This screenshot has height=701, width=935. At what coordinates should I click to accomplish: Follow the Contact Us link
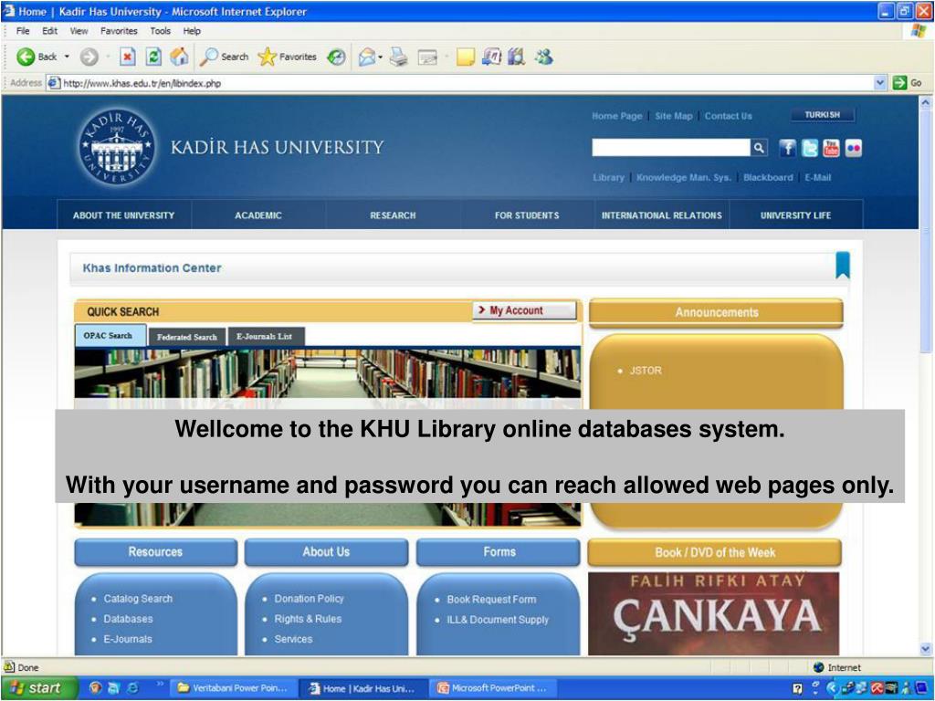click(728, 116)
